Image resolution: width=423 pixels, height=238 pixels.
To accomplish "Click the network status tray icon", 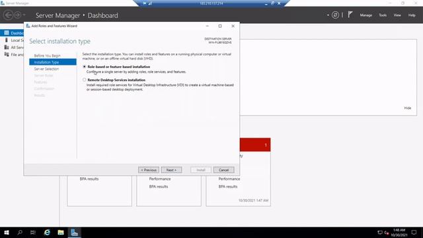I will point(380,232).
